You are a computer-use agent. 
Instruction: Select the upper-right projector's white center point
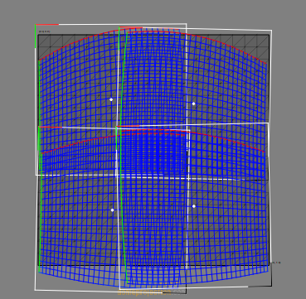pyautogui.click(x=193, y=104)
